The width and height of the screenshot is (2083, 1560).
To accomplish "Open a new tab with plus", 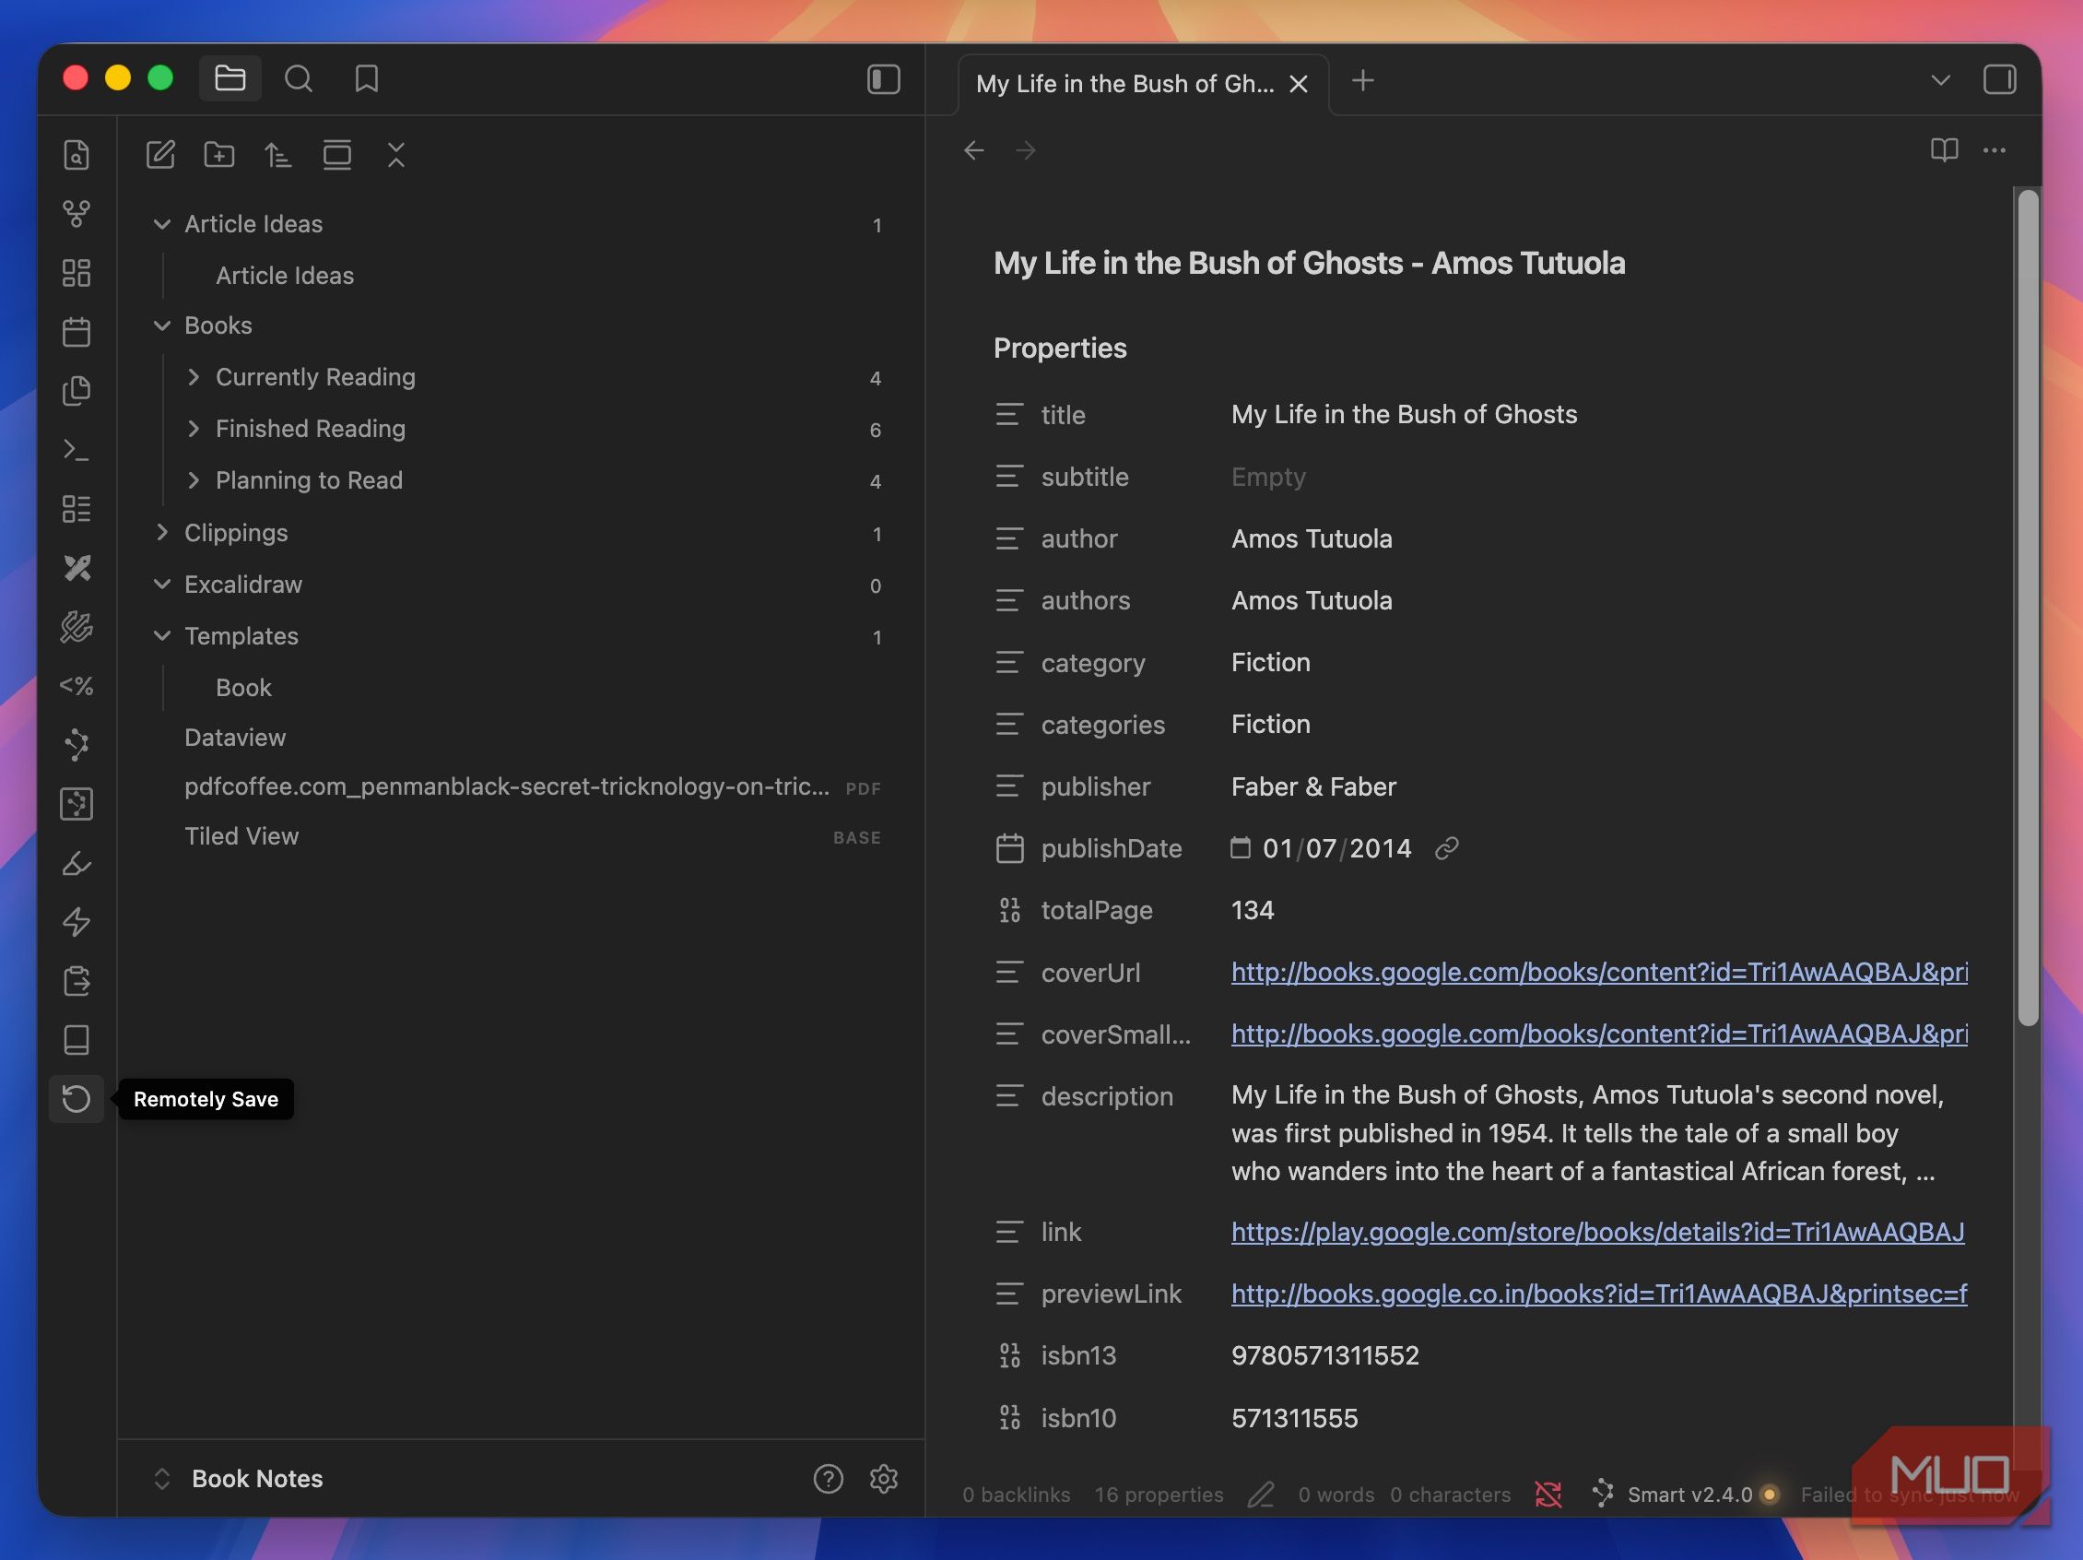I will click(1362, 81).
